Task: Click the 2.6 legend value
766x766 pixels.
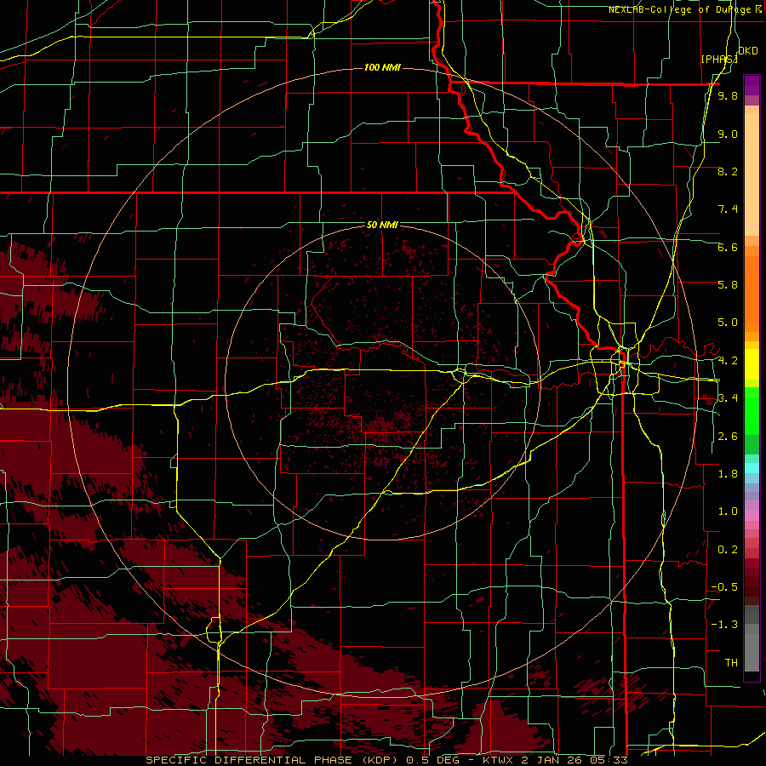Action: coord(728,437)
